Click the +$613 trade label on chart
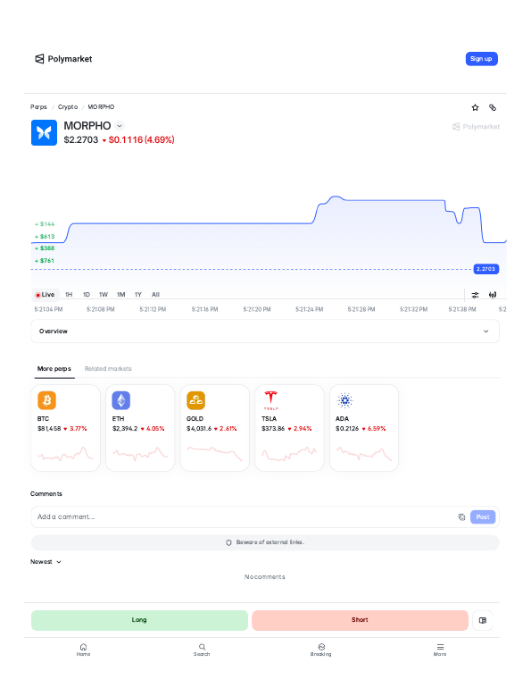The image size is (531, 688). (45, 237)
